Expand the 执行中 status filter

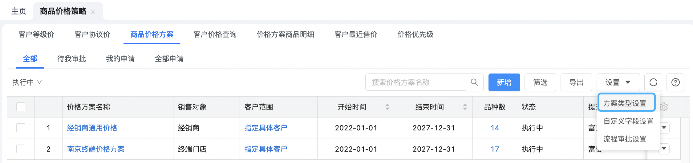point(27,82)
